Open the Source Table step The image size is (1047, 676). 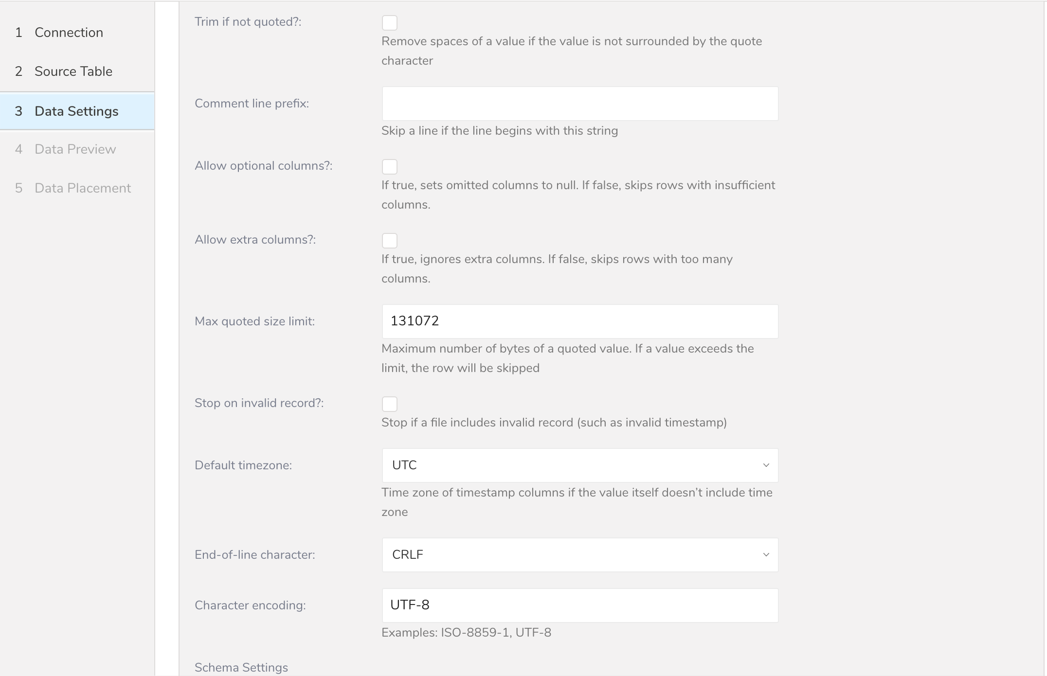pyautogui.click(x=73, y=71)
